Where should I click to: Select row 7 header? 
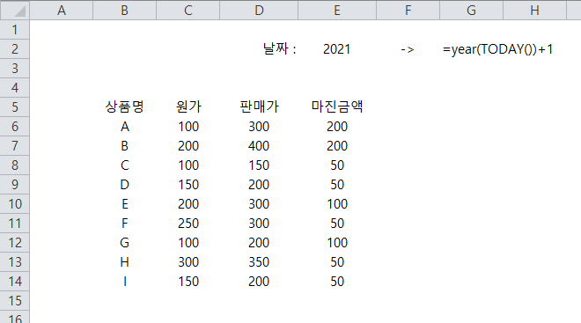15,145
